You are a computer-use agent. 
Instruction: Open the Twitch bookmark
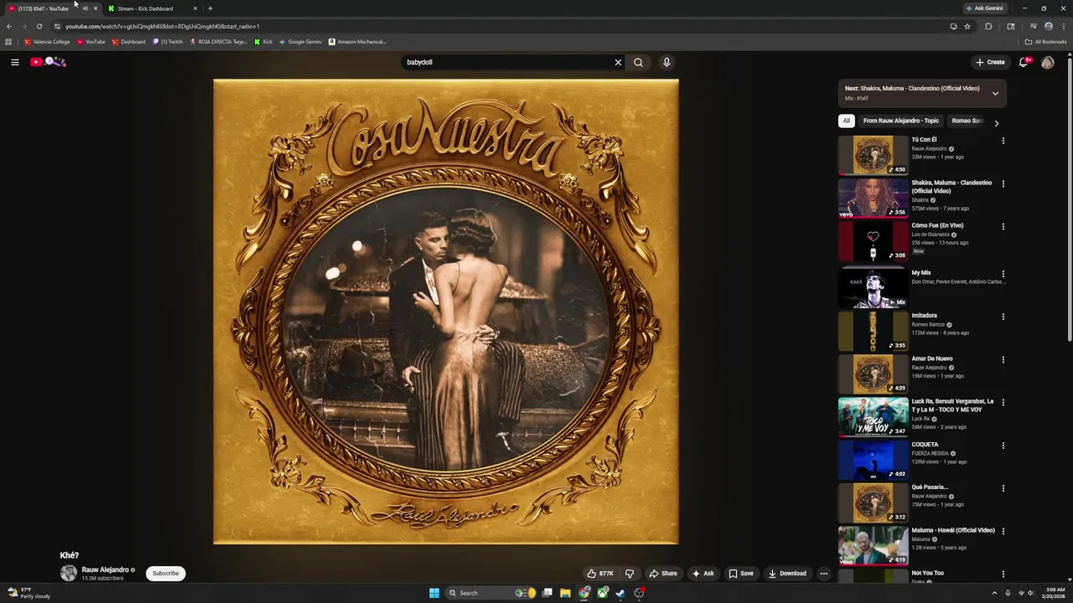point(168,42)
